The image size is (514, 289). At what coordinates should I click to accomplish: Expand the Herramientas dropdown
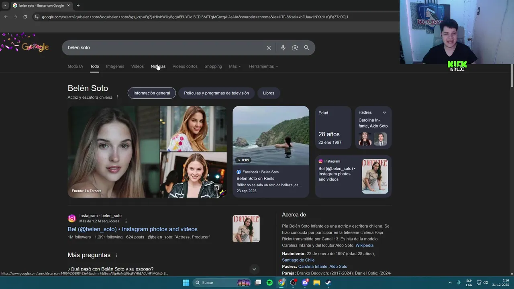click(263, 66)
